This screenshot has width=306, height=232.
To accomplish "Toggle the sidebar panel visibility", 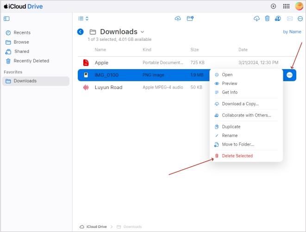I will point(6,19).
